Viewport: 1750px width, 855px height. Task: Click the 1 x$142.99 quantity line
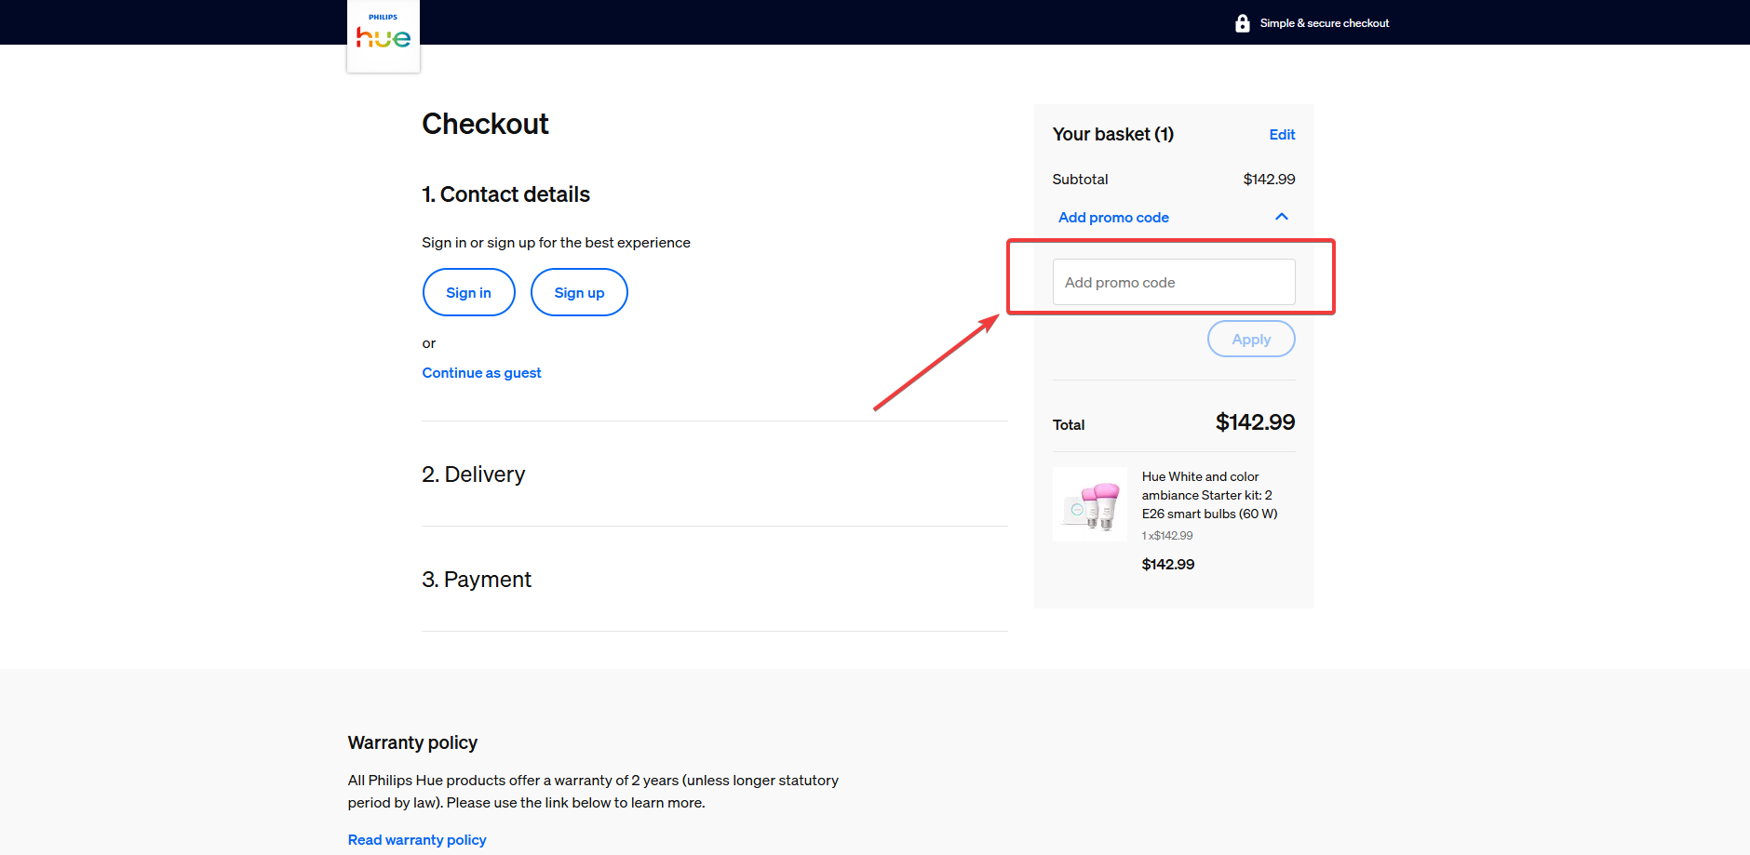click(1167, 536)
